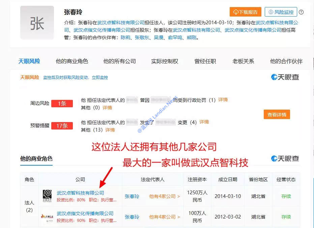Open 武汉点智科技有限公司 link before 担任法人
314x228 pixels.
(121, 23)
